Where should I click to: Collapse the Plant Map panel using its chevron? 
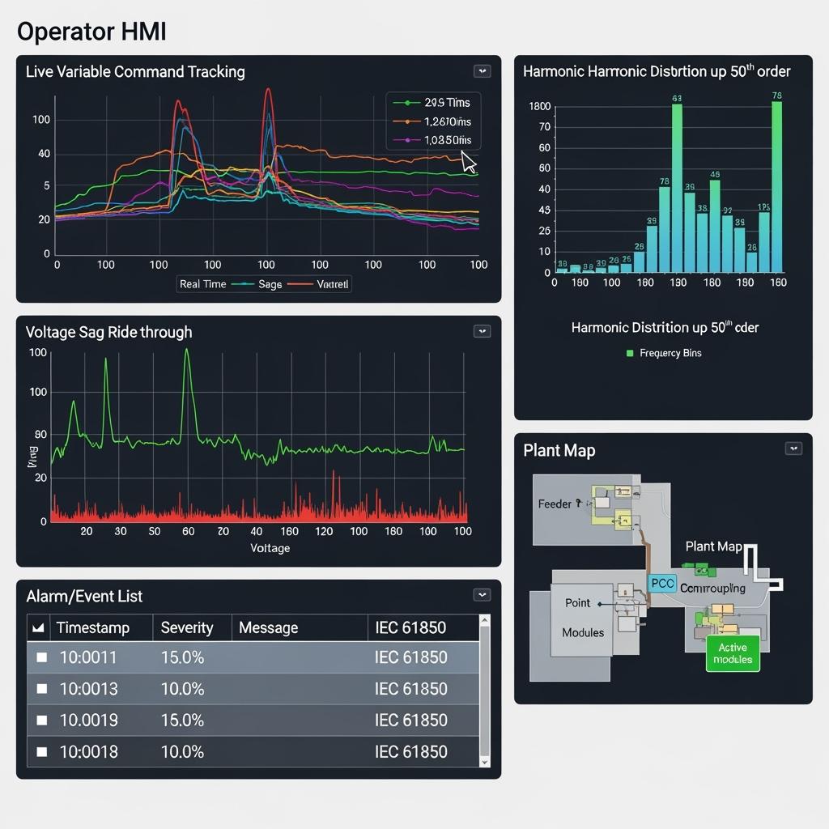point(793,449)
